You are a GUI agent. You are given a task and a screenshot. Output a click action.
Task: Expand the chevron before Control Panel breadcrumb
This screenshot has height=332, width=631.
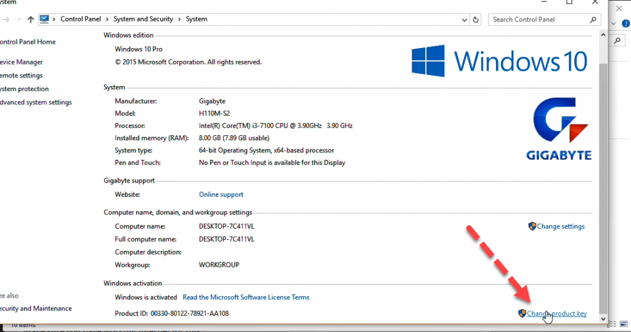pyautogui.click(x=54, y=19)
